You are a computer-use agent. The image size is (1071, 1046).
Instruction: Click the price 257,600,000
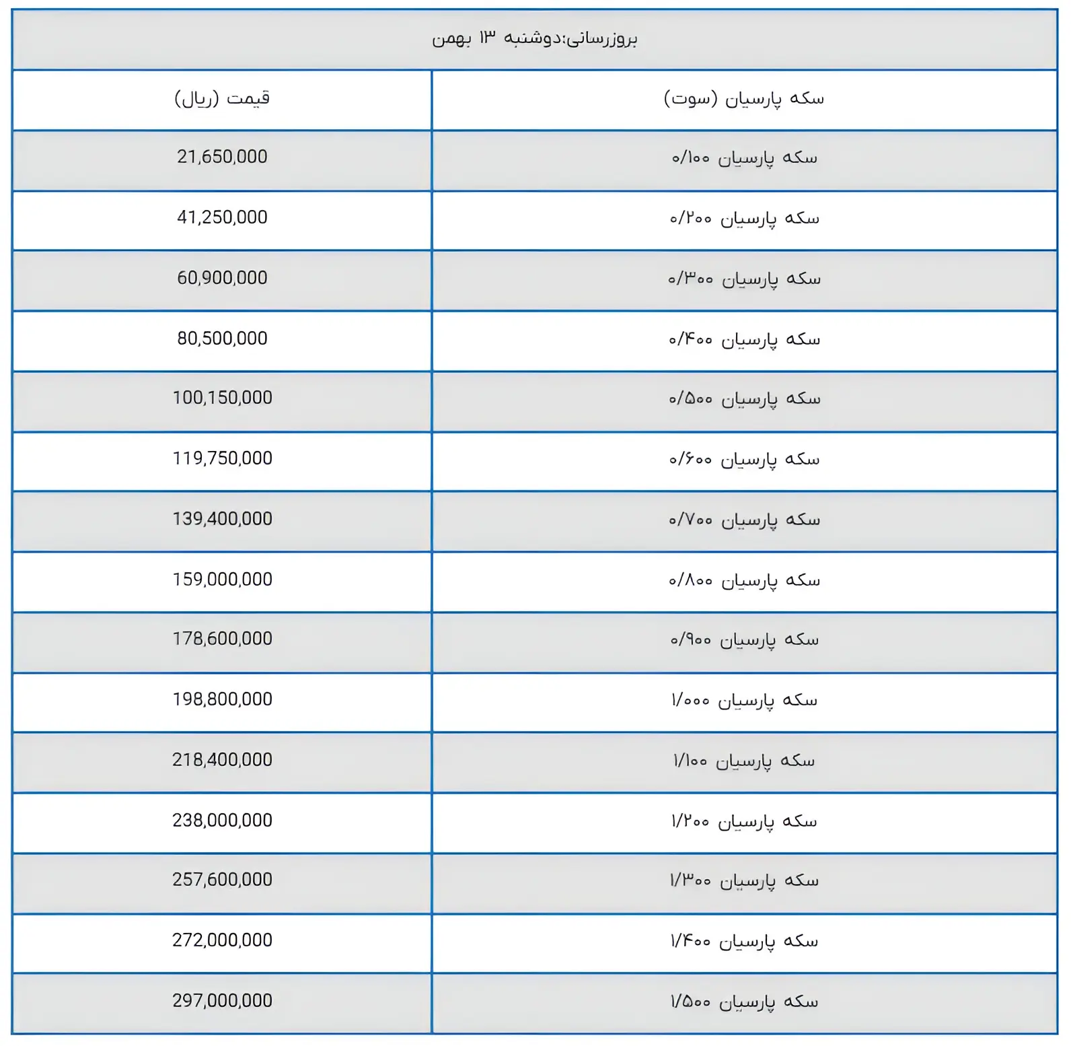[222, 880]
